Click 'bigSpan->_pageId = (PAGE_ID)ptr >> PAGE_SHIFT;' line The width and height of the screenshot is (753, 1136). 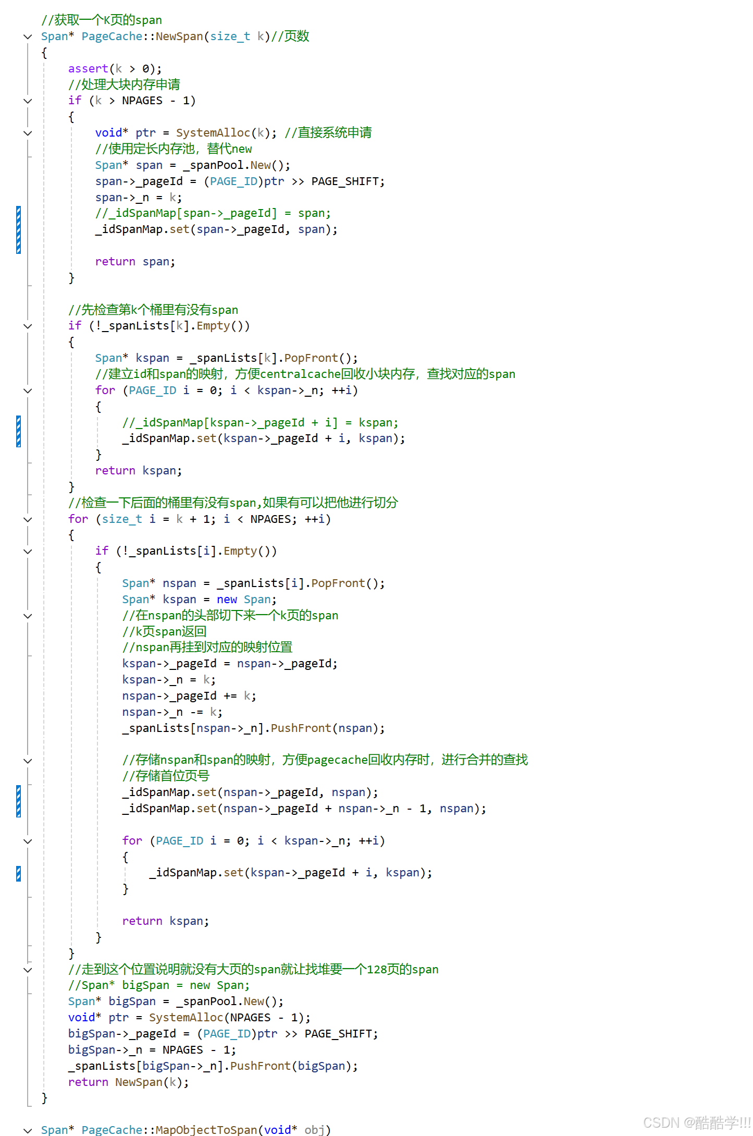coord(223,1034)
